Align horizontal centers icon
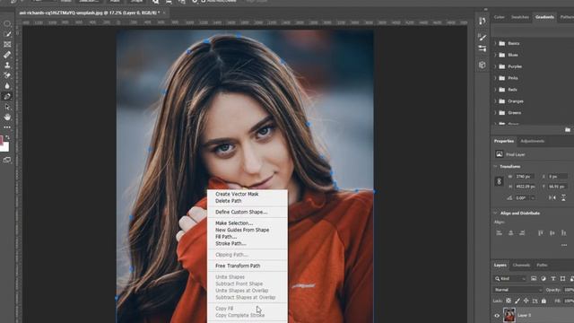The width and height of the screenshot is (574, 323). [510, 232]
